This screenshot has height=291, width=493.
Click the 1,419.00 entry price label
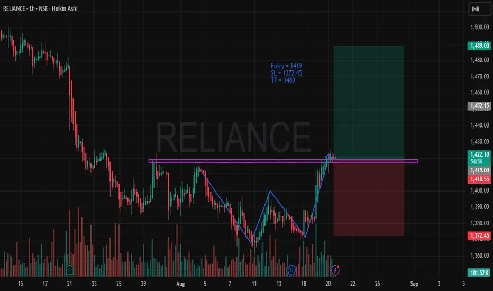tap(479, 170)
